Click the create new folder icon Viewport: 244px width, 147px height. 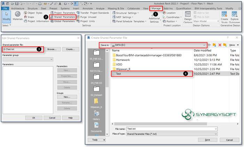tap(225, 45)
